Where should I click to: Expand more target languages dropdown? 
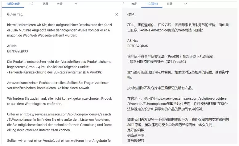(186, 4)
